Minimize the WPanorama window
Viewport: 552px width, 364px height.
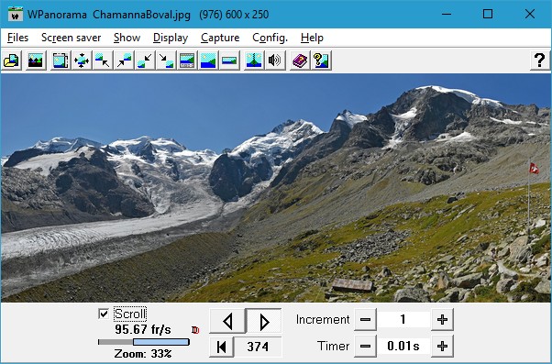[447, 14]
